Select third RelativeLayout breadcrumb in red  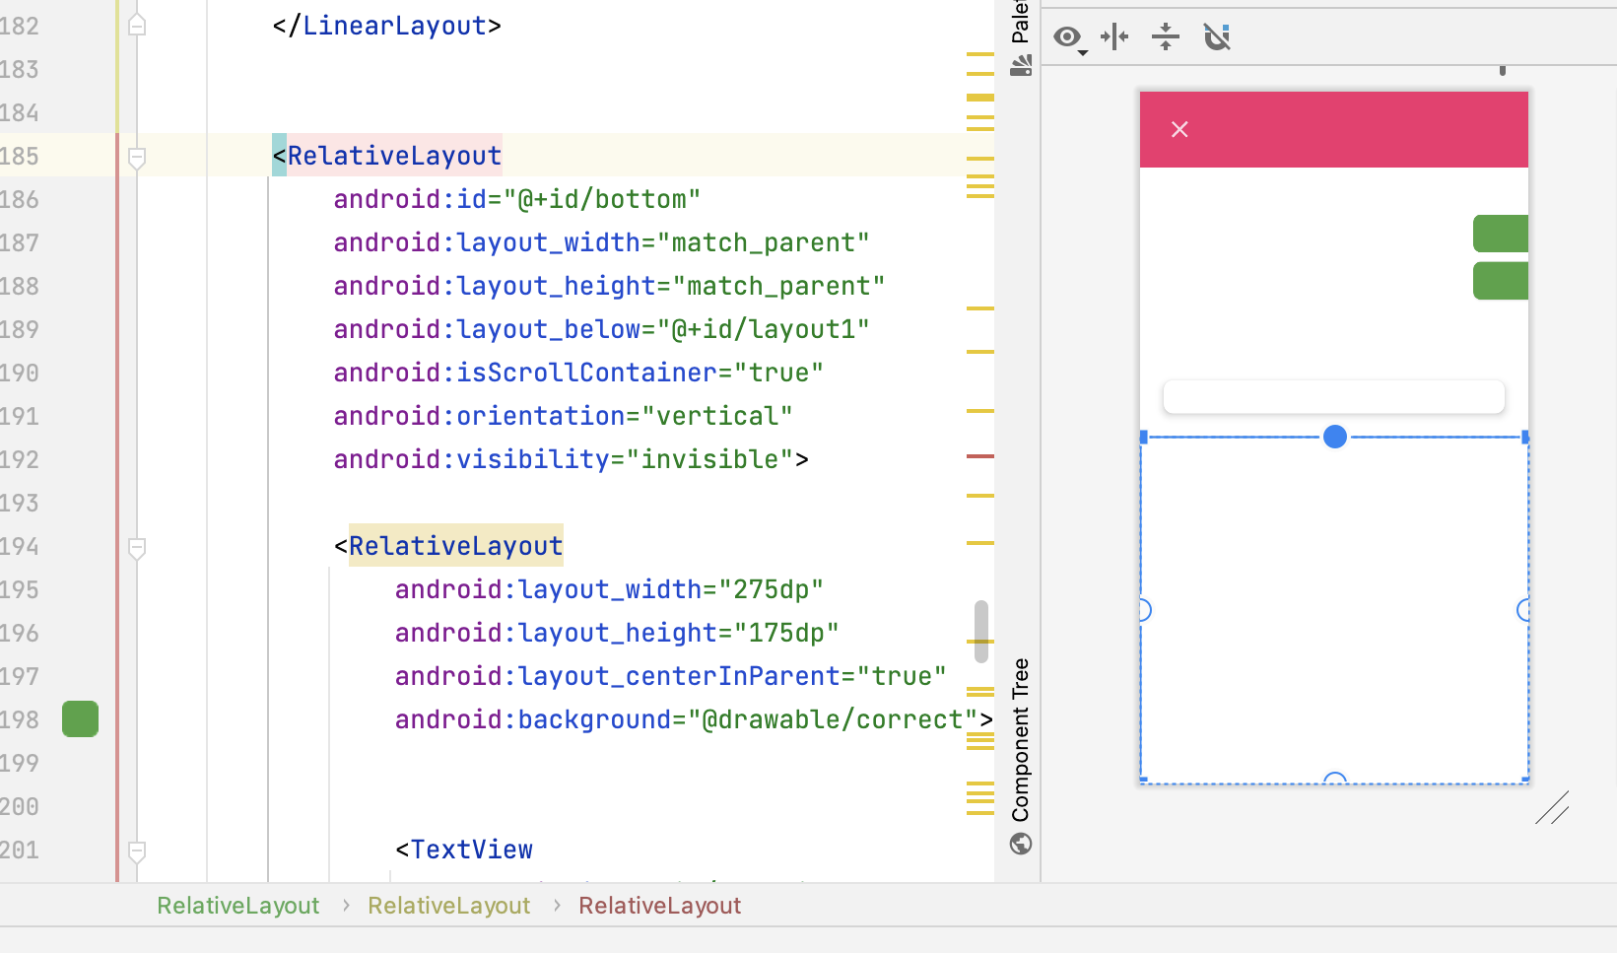(660, 906)
